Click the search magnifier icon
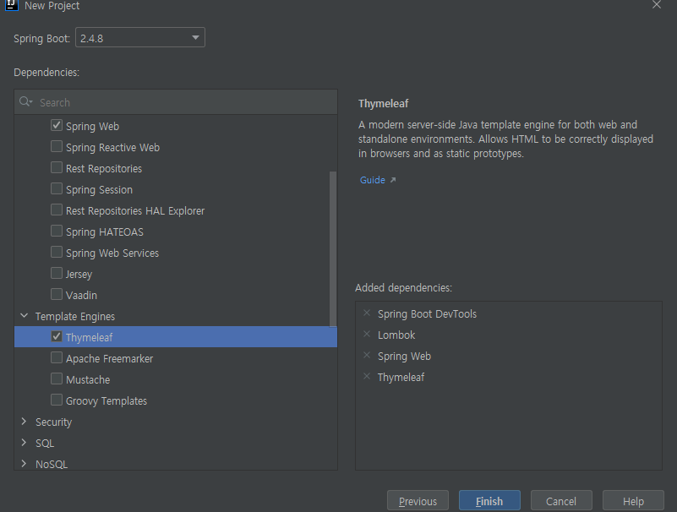The width and height of the screenshot is (677, 512). pos(25,102)
